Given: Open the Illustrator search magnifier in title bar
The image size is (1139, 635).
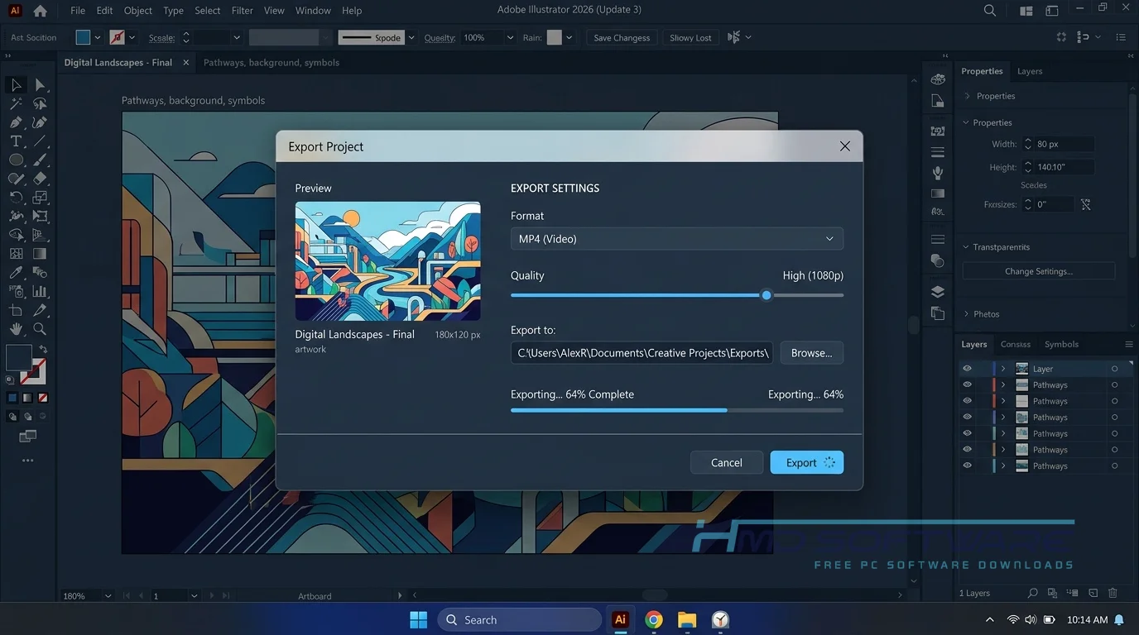Looking at the screenshot, I should pyautogui.click(x=990, y=11).
